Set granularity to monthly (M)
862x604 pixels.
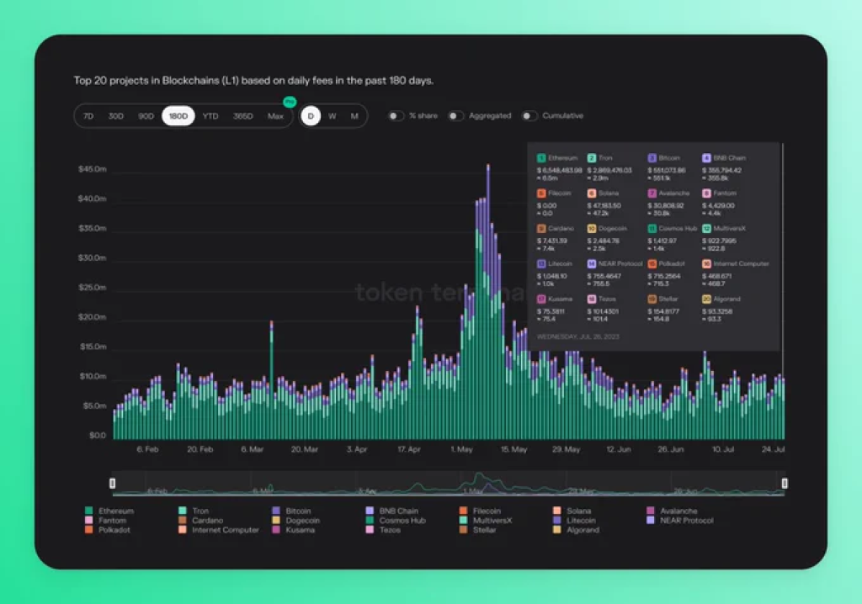click(x=354, y=116)
